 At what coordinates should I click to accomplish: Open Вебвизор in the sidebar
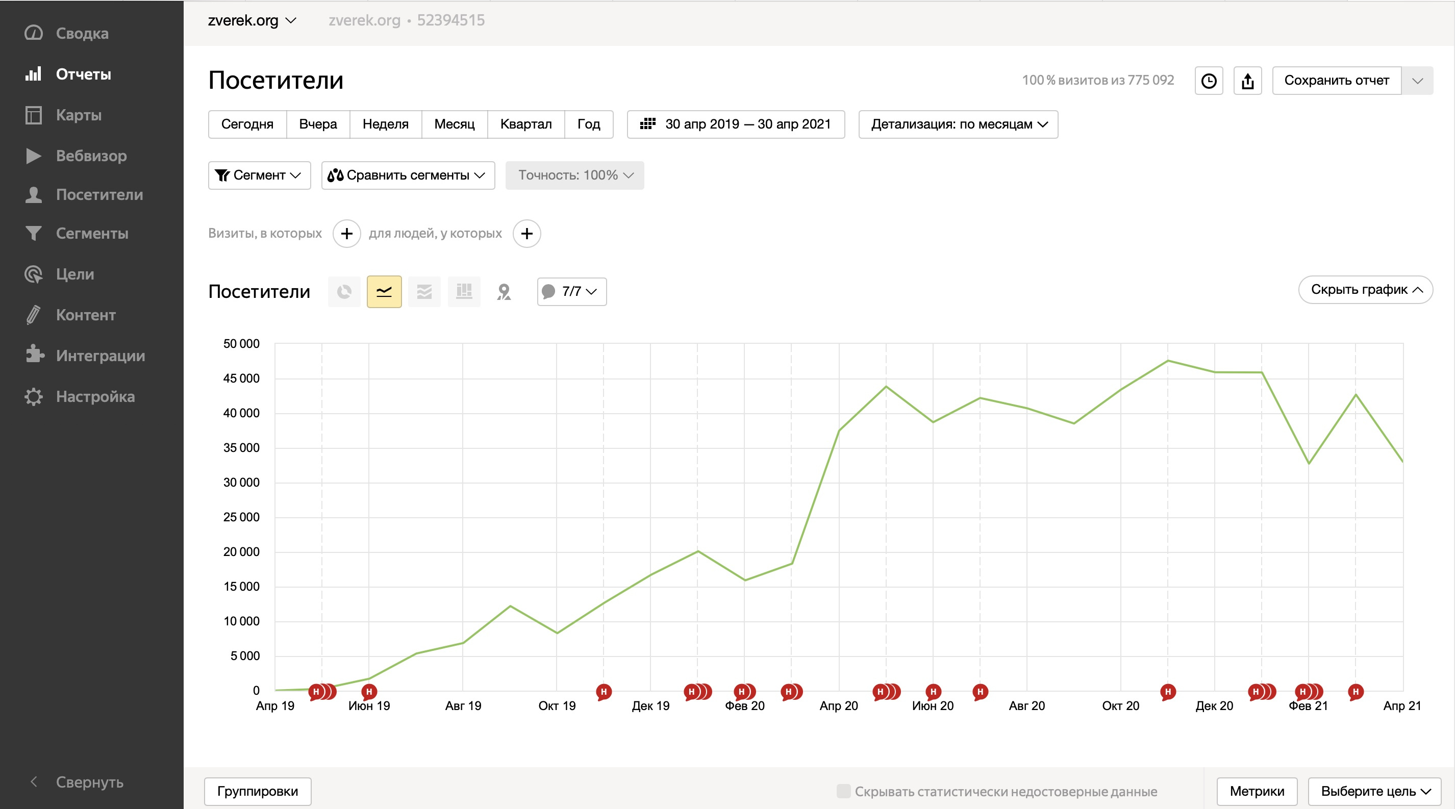[x=90, y=156]
